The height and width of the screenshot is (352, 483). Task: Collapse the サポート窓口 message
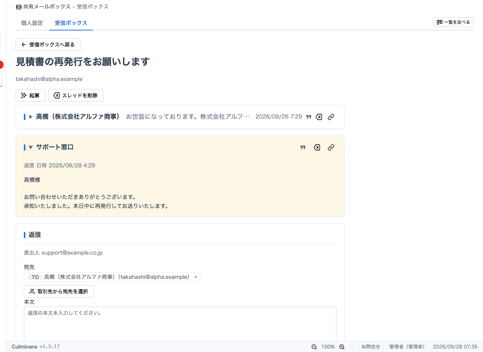(x=31, y=147)
